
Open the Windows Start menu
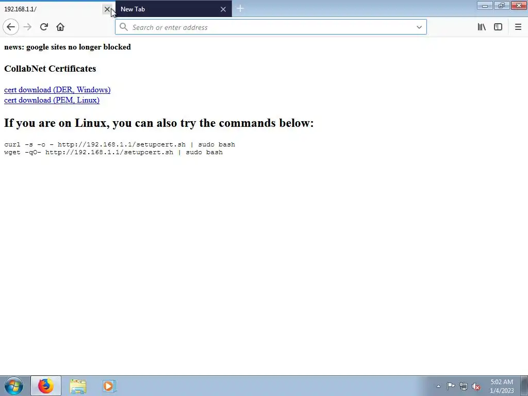tap(13, 386)
